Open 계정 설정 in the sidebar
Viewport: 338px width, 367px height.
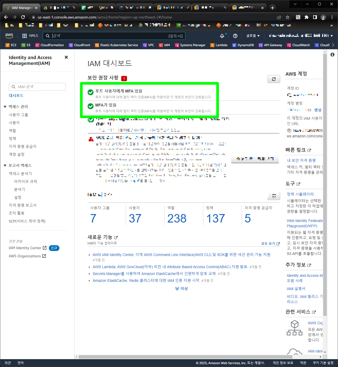click(x=17, y=154)
